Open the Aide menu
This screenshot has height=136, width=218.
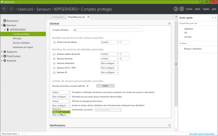[214, 9]
